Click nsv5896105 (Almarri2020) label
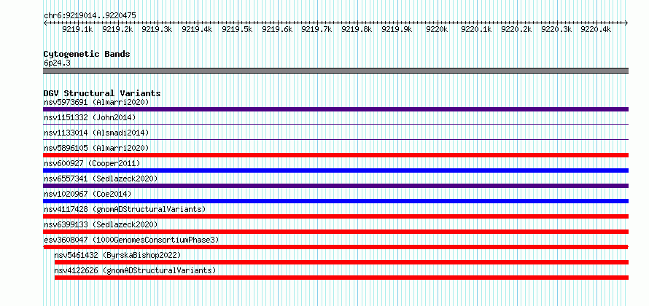The width and height of the screenshot is (649, 306). point(96,148)
